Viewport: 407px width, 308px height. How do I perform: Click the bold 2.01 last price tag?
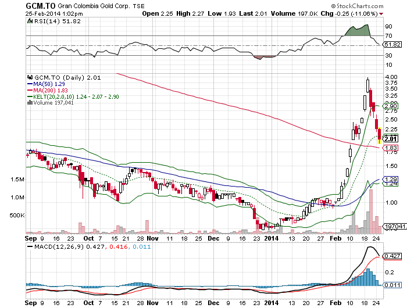tap(391, 139)
